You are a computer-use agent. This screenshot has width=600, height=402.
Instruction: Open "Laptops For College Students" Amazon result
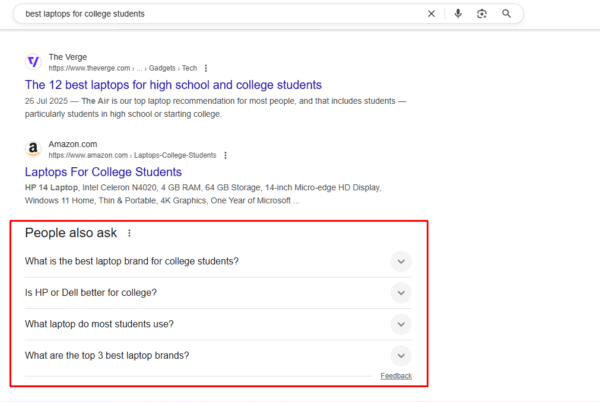pos(103,172)
